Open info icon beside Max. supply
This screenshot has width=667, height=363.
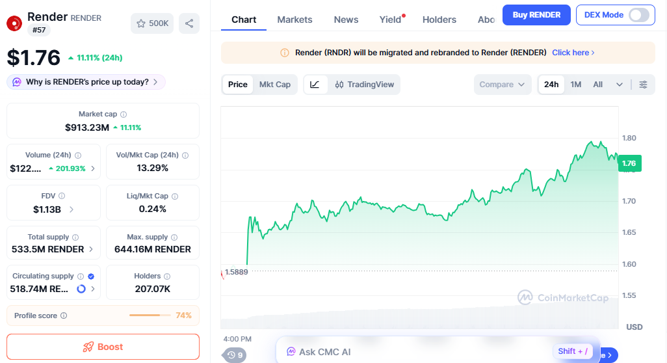click(174, 237)
